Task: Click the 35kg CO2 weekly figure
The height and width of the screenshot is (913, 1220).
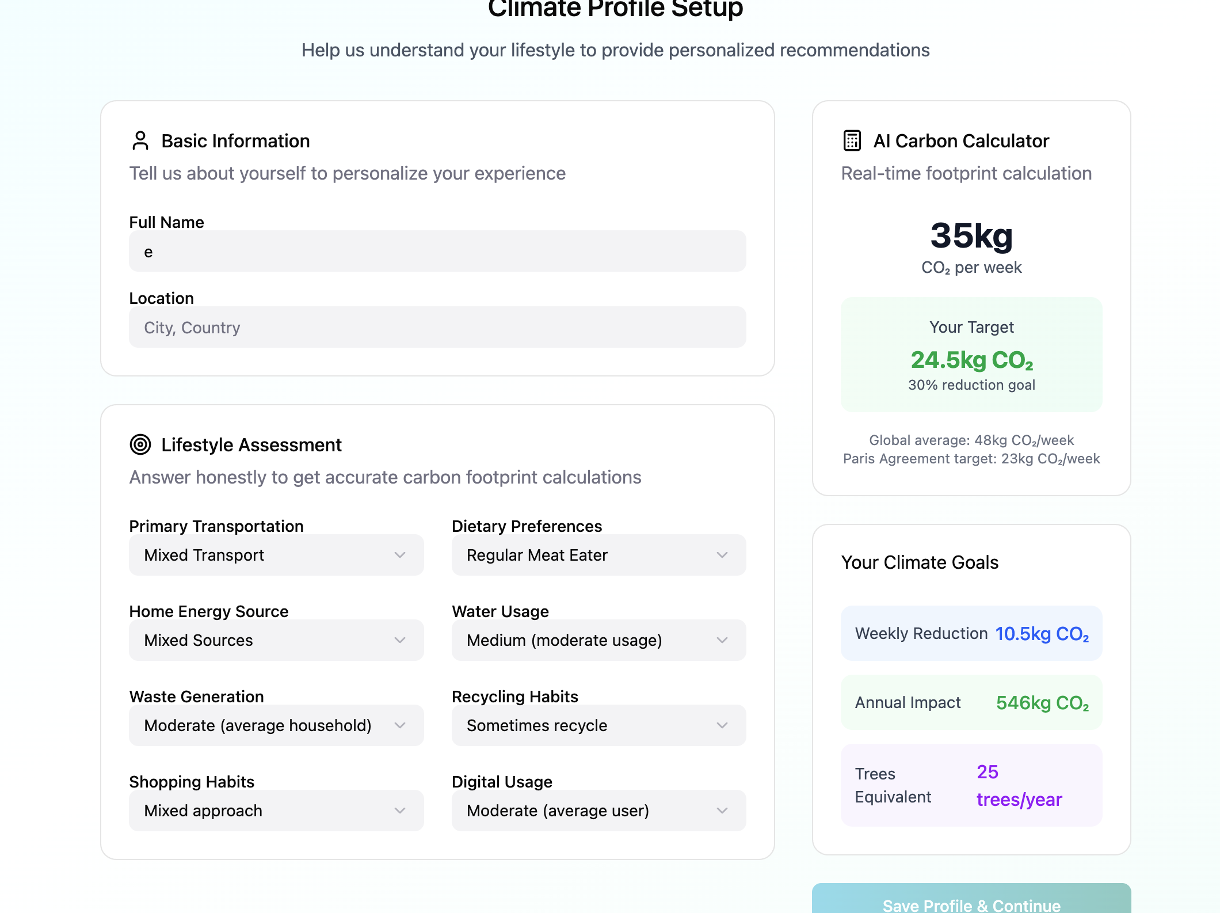Action: coord(971,235)
